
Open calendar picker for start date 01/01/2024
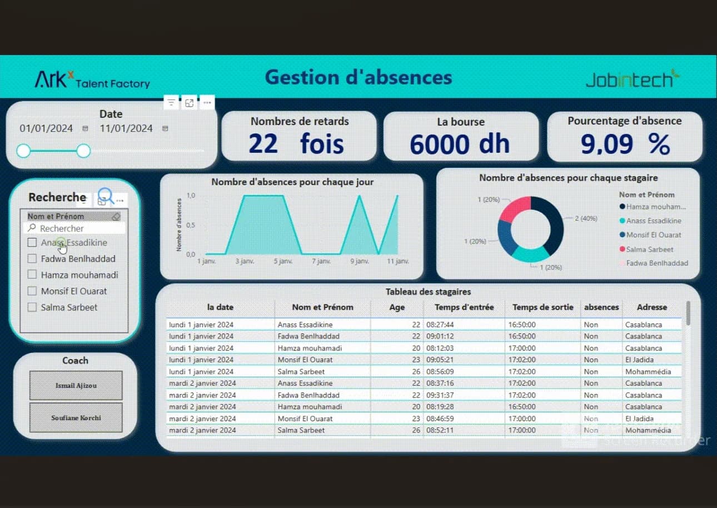85,129
